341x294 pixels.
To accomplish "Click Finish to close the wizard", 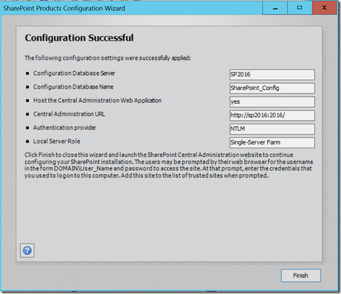I will 301,276.
